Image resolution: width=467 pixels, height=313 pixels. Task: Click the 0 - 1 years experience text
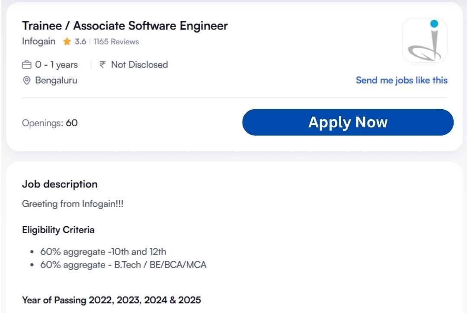56,65
